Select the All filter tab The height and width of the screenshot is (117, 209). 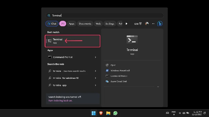(x=63, y=24)
